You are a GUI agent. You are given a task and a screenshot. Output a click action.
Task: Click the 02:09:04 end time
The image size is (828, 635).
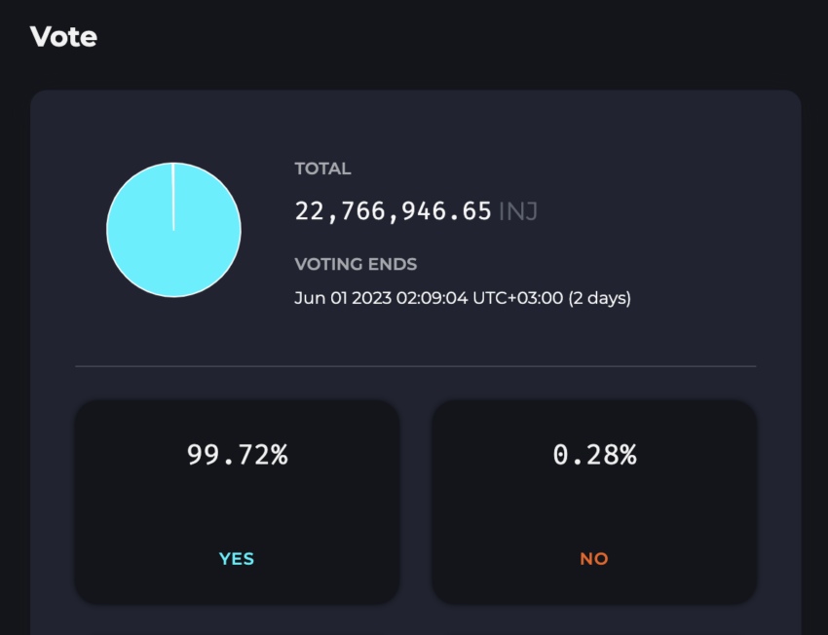(x=432, y=298)
